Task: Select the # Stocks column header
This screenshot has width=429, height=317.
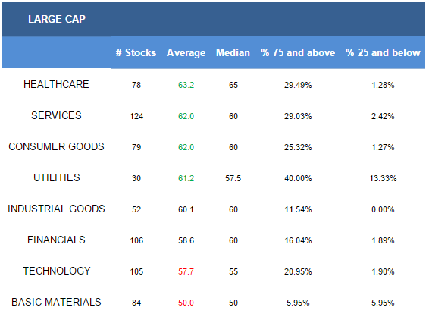Action: tap(136, 52)
